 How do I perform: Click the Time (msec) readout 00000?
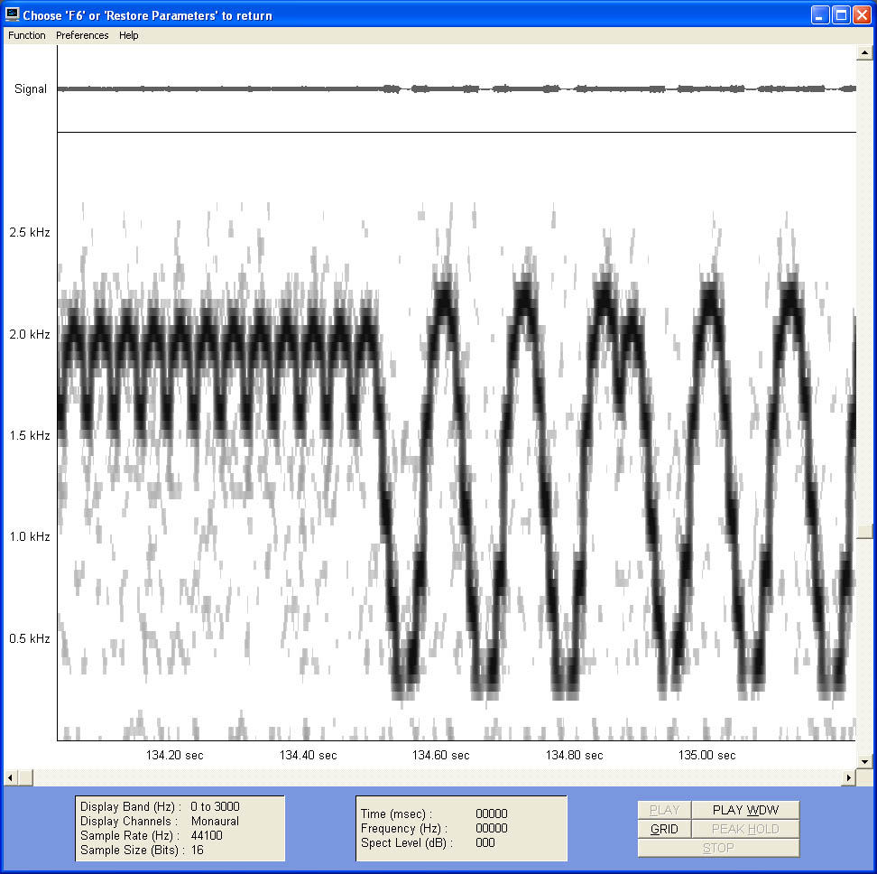[x=492, y=814]
